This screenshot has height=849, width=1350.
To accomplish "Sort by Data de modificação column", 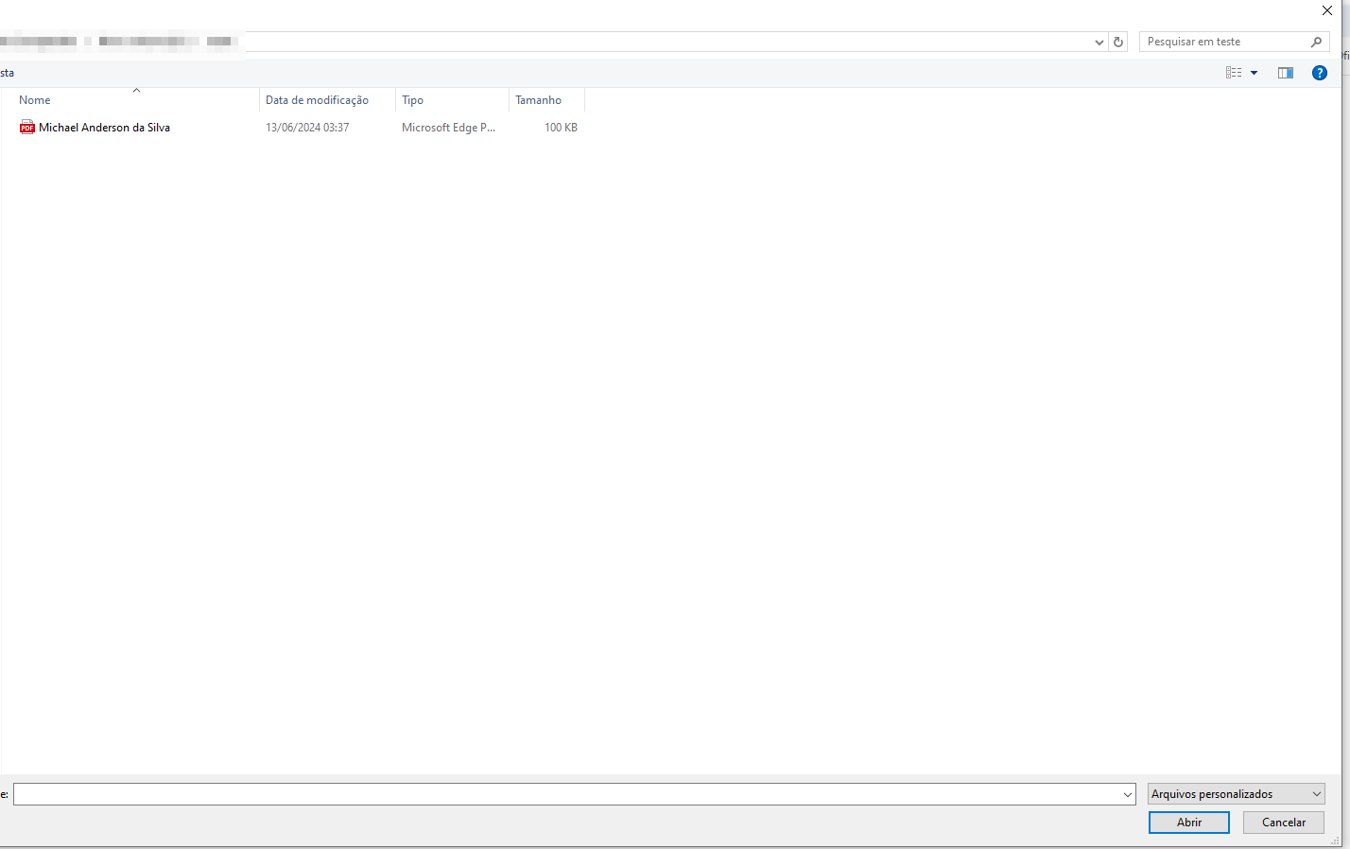I will pyautogui.click(x=317, y=100).
